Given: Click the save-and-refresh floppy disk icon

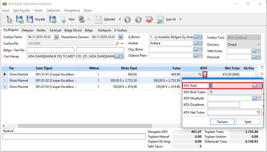Looking at the screenshot, I should coord(20,19).
